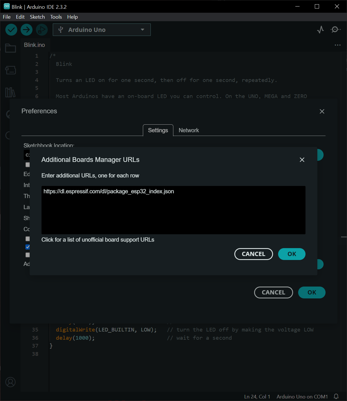Screen dimensions: 347x401
Task: Click 'Arduino Uno on COM1' in status bar
Action: pyautogui.click(x=302, y=396)
